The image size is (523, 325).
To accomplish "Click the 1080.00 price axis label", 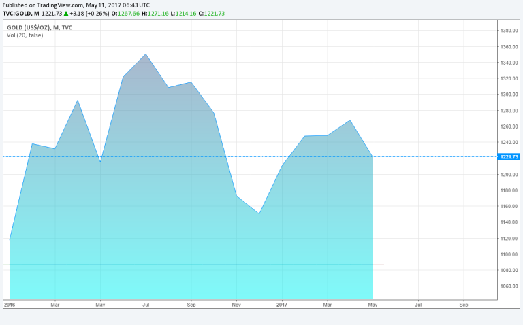I will (509, 271).
